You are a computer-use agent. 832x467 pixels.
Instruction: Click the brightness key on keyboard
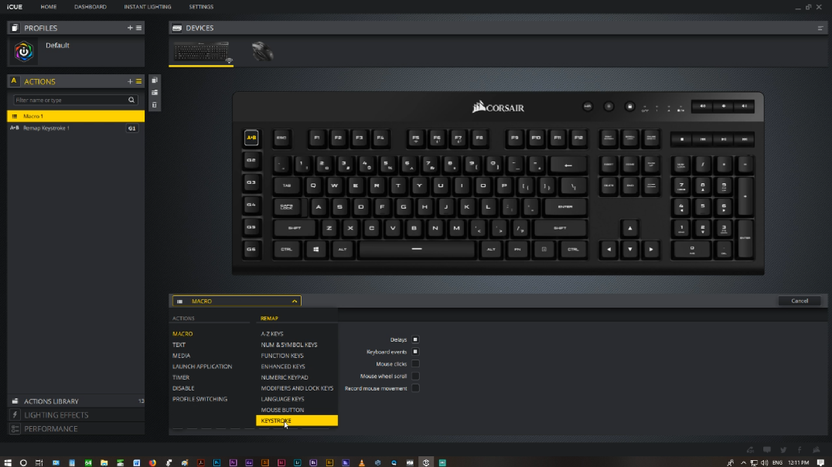pyautogui.click(x=609, y=107)
